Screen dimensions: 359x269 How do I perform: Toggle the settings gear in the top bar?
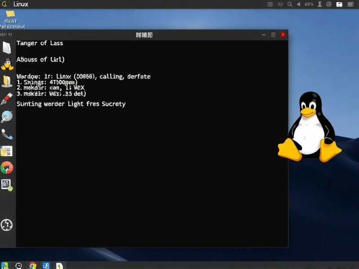(x=329, y=4)
